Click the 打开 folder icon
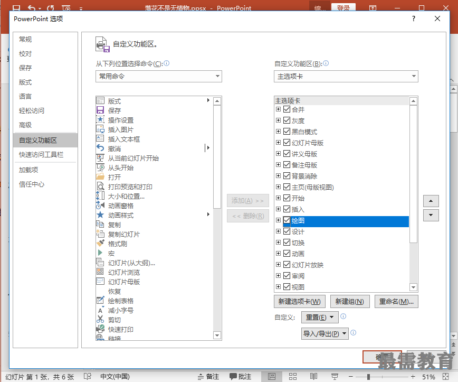 pos(100,177)
